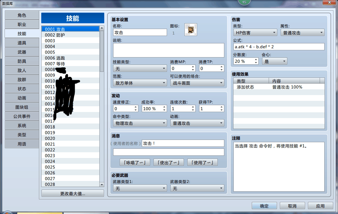Select the 添加状态 effect row

pyautogui.click(x=279, y=87)
